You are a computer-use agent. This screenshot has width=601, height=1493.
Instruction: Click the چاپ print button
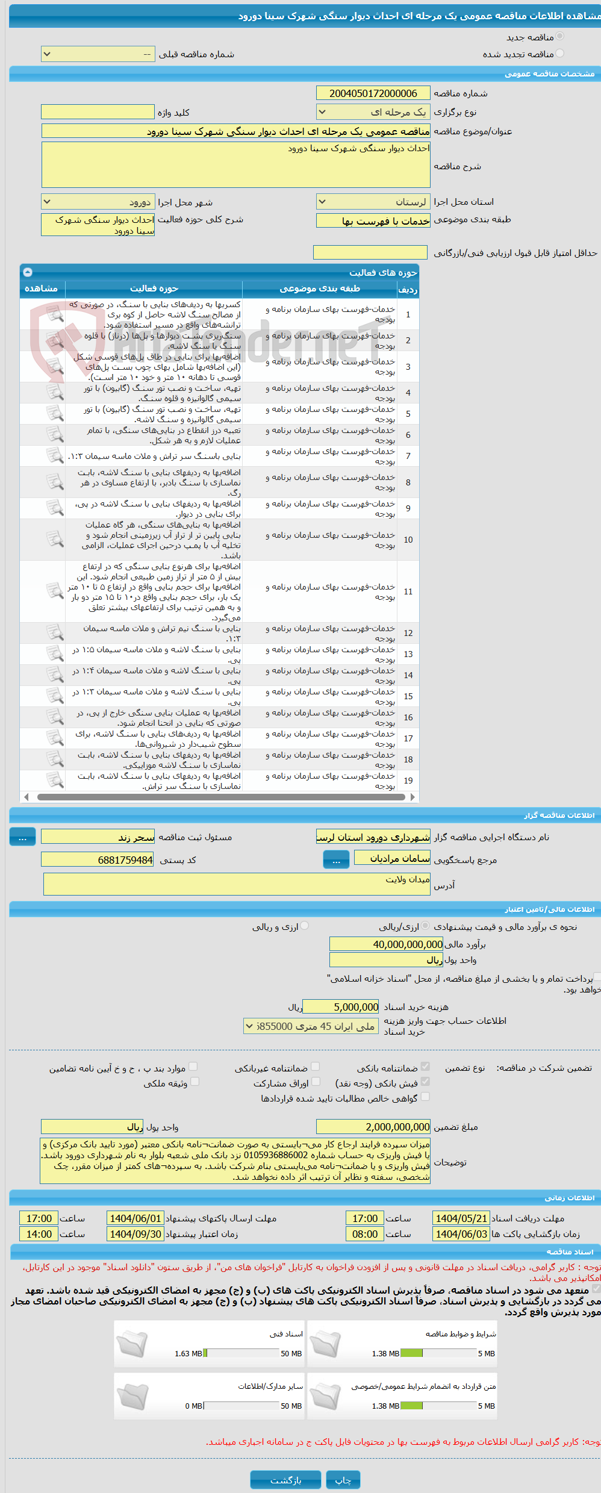coord(343,1480)
